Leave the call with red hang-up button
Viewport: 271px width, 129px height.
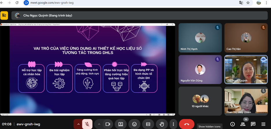pyautogui.click(x=186, y=124)
